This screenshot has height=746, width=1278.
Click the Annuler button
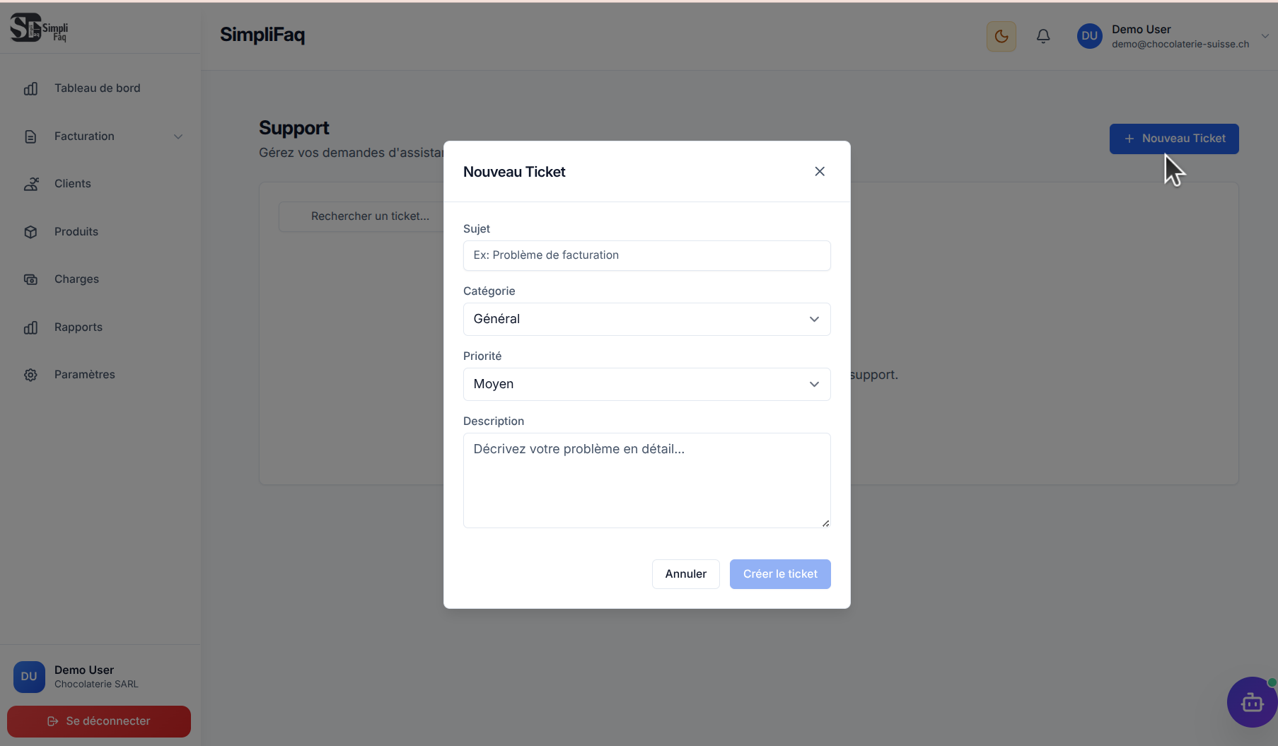click(685, 573)
